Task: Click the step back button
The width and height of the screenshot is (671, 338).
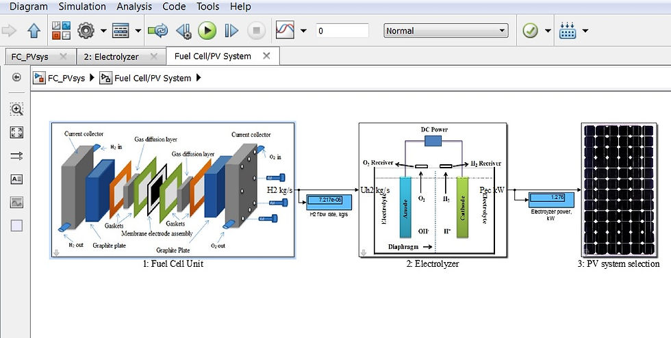Action: click(x=184, y=31)
